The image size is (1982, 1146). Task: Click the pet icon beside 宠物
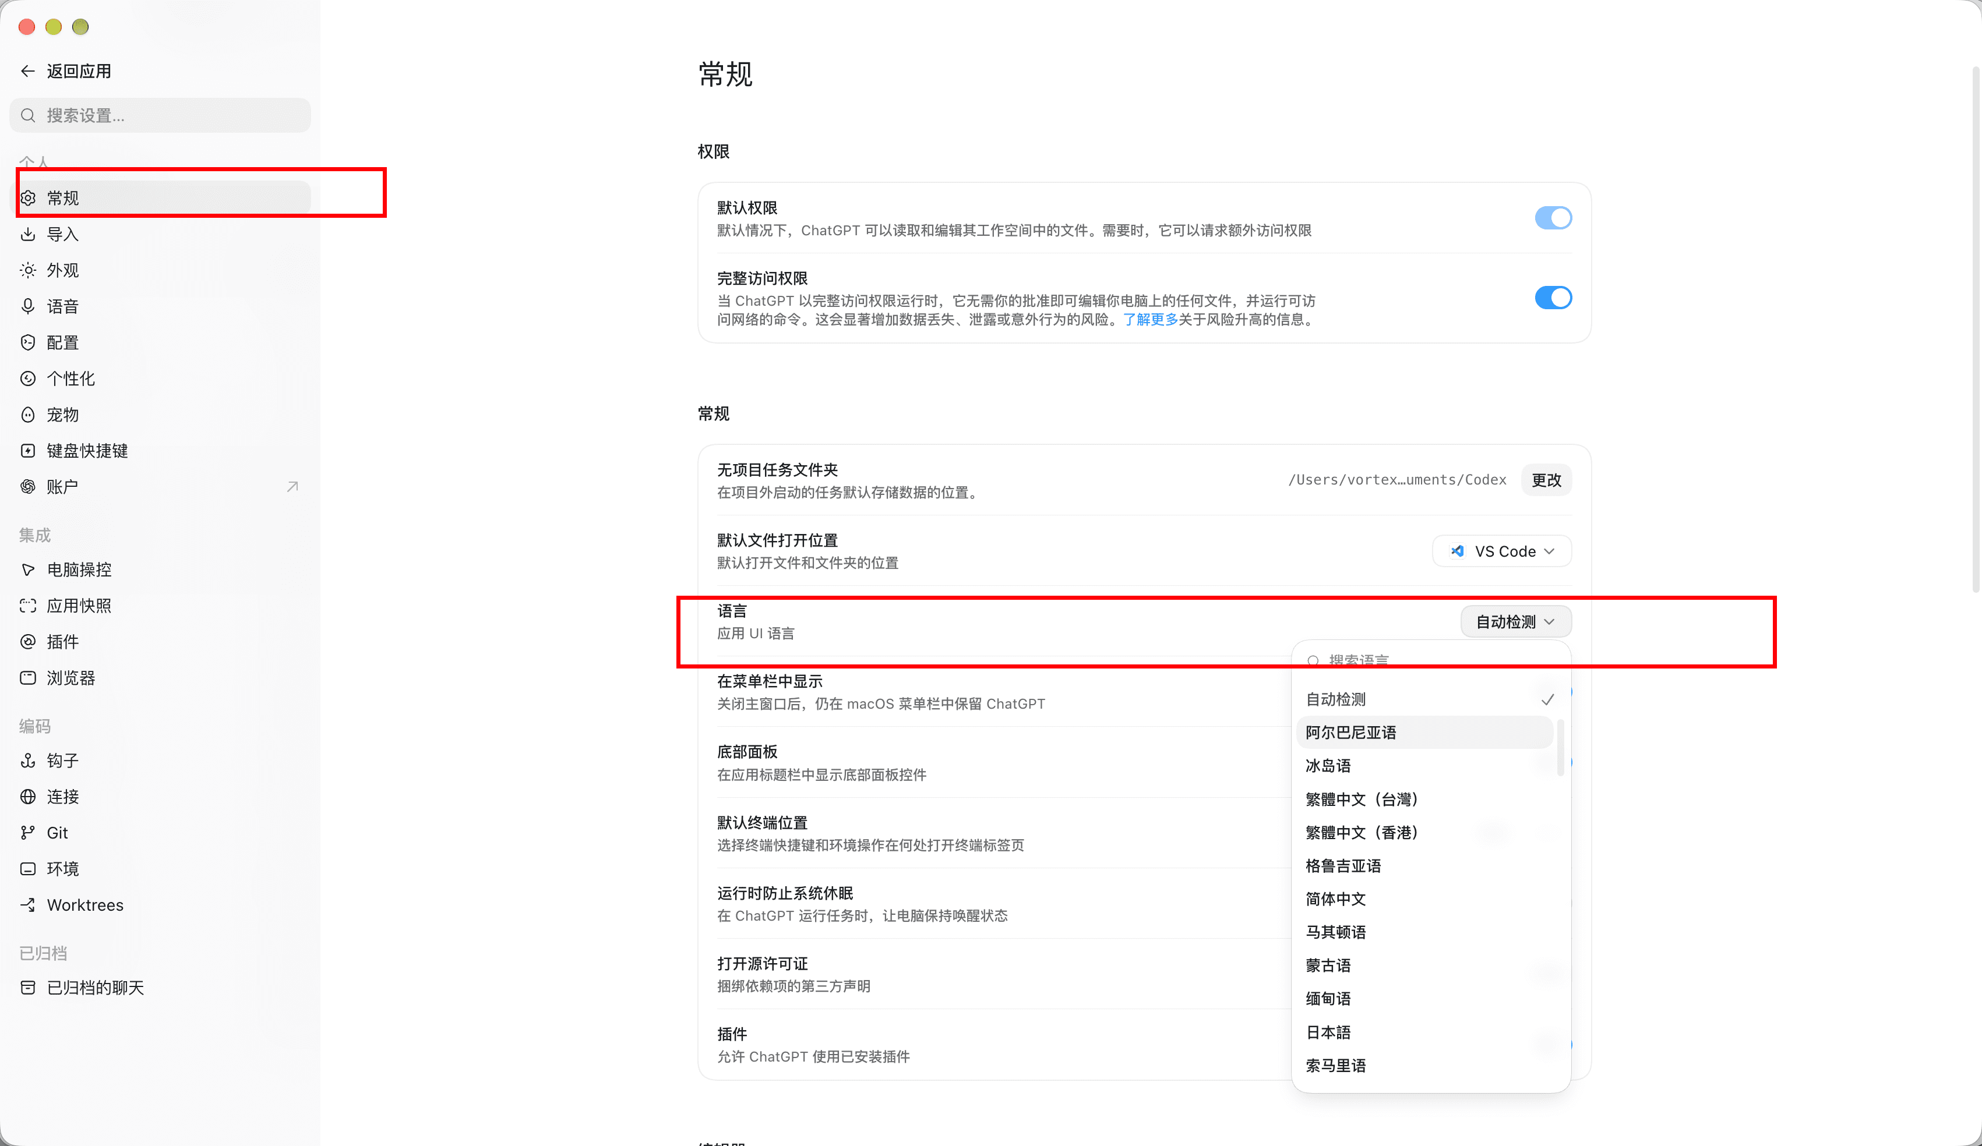coord(27,415)
